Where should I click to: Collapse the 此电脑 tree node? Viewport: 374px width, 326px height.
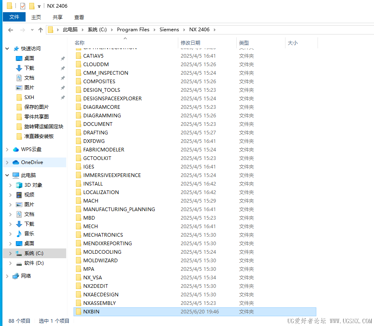[7, 175]
